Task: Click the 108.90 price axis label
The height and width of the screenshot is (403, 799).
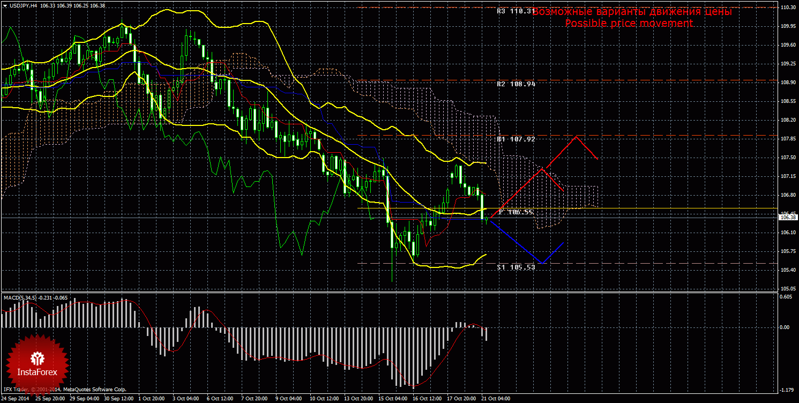Action: pyautogui.click(x=788, y=83)
